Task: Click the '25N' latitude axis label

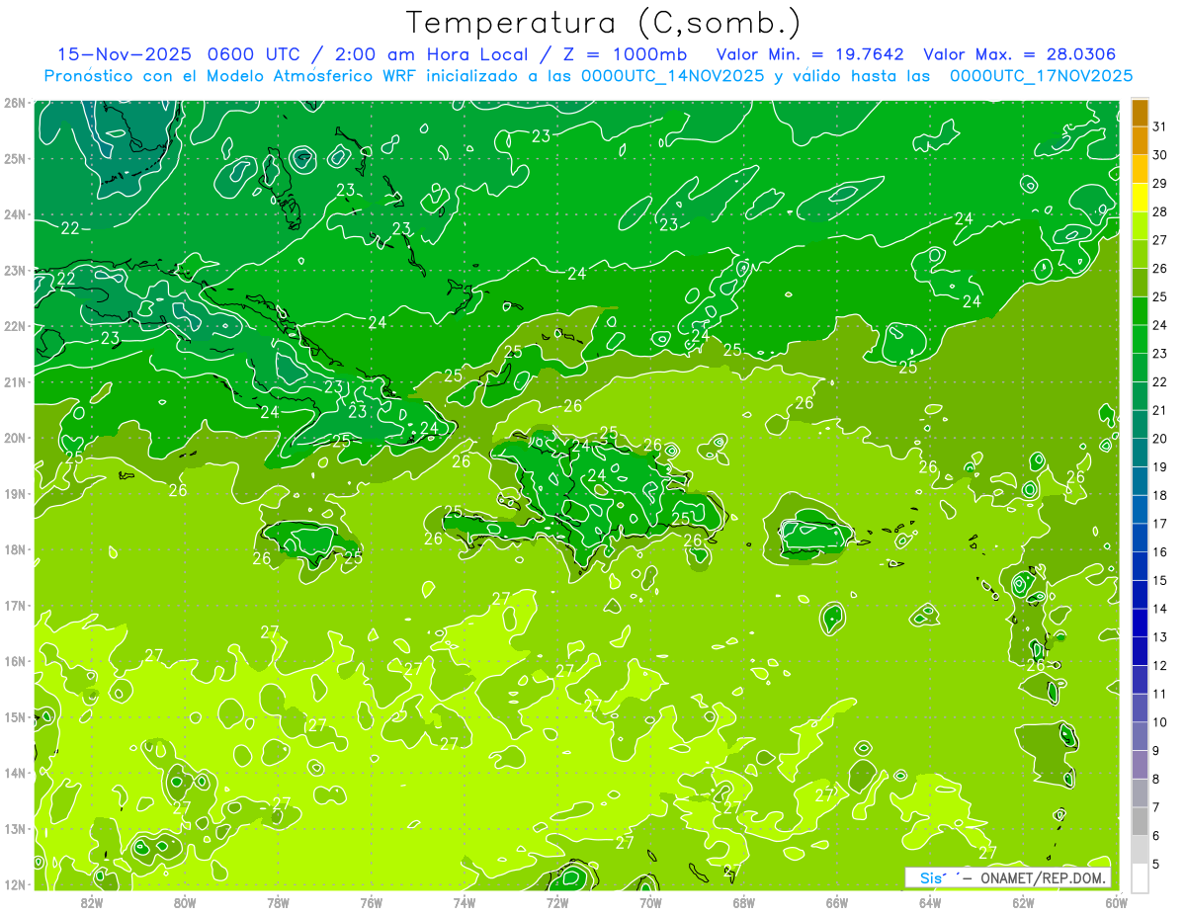Action: pyautogui.click(x=16, y=159)
